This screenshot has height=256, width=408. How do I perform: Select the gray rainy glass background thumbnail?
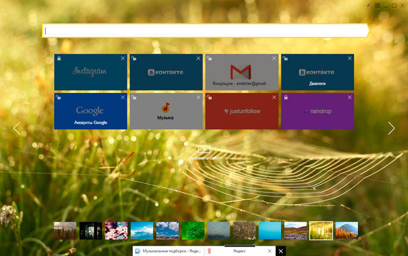point(219,230)
